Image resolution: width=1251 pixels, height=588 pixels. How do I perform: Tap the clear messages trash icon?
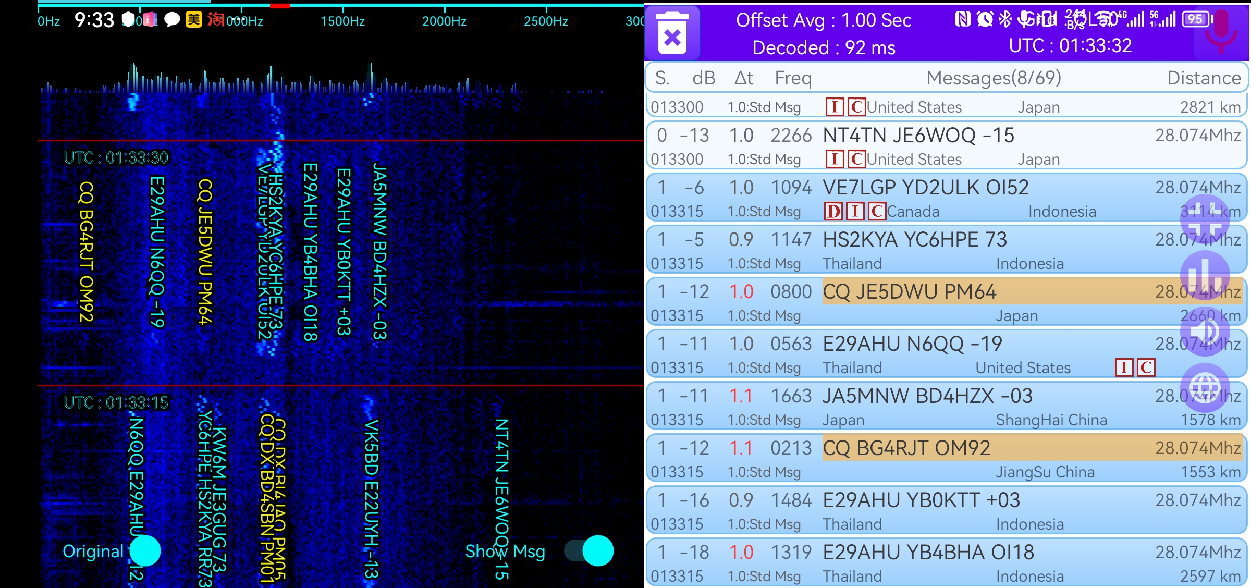672,33
